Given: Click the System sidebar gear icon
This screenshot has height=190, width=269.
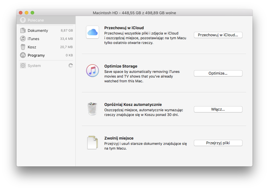Looking at the screenshot, I should 23,65.
